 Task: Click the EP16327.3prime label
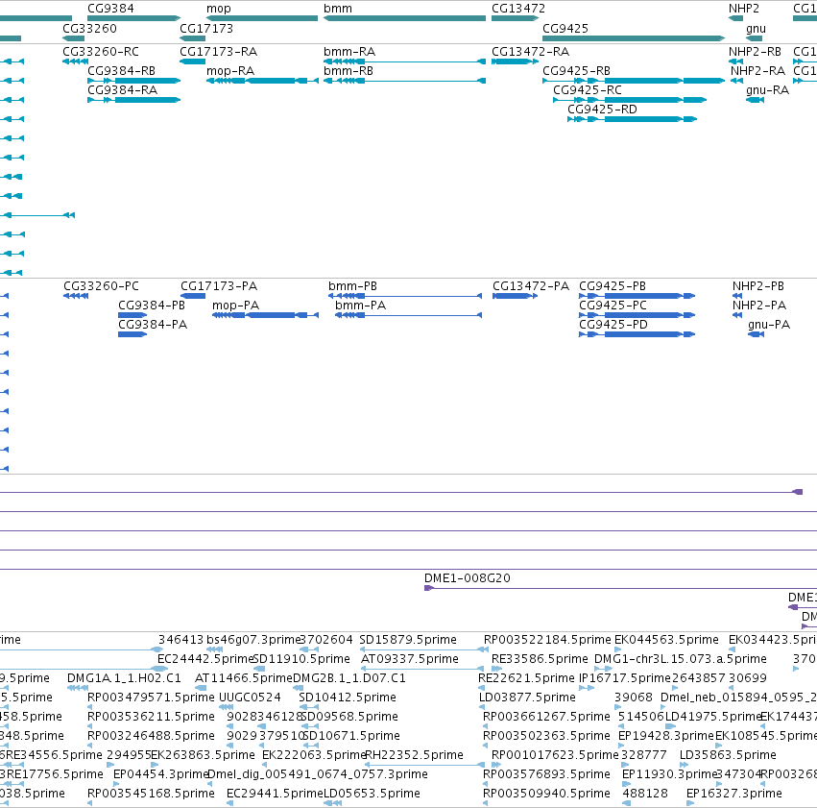point(734,794)
